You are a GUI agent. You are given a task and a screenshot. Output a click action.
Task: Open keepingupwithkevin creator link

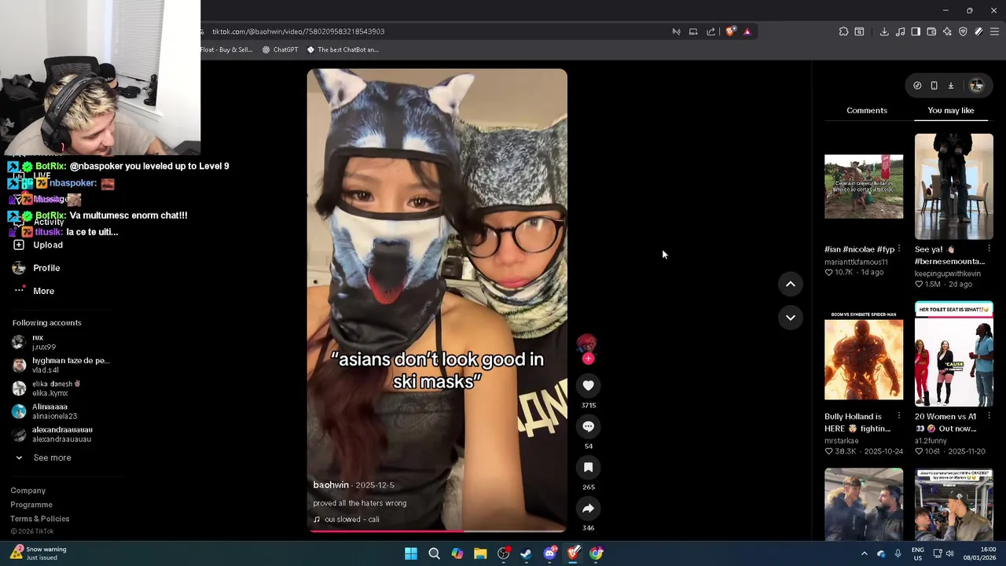click(948, 274)
